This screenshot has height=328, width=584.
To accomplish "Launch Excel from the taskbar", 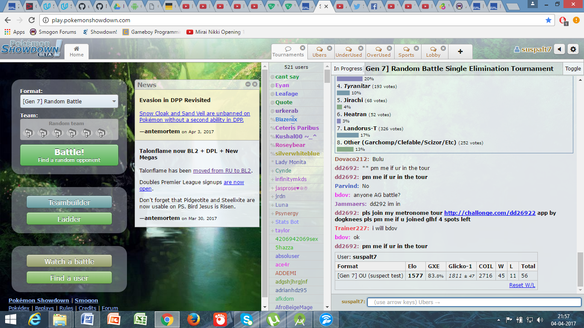I will [141, 319].
